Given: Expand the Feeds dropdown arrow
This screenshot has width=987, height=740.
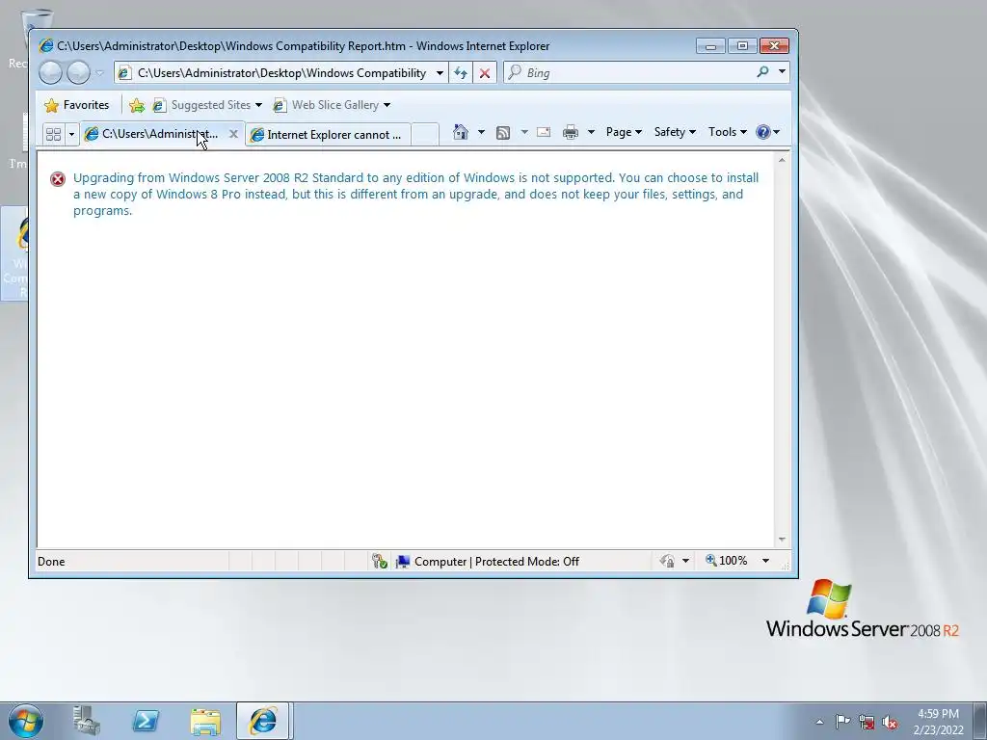Looking at the screenshot, I should [x=524, y=132].
